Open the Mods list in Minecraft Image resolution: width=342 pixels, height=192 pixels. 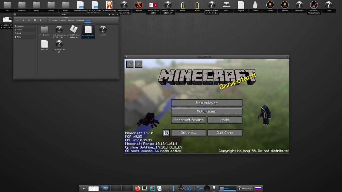225,120
